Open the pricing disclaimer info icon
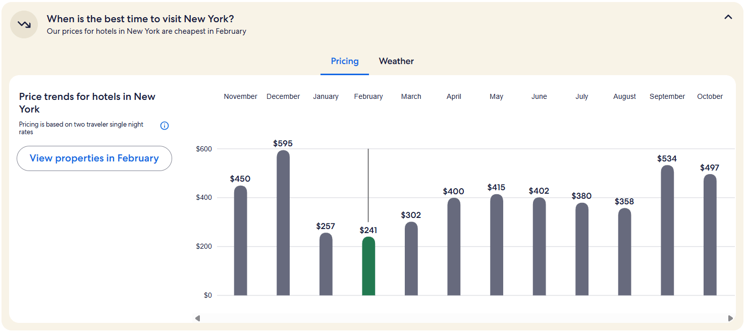748x336 pixels. pyautogui.click(x=164, y=125)
